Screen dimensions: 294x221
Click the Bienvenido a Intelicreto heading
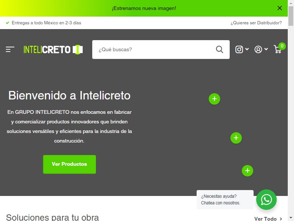point(69,95)
